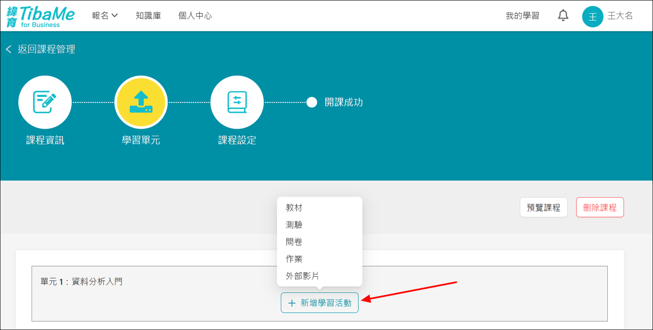This screenshot has width=653, height=330.
Task: Click the 課程資訊 pencil step icon
Action: coord(45,102)
